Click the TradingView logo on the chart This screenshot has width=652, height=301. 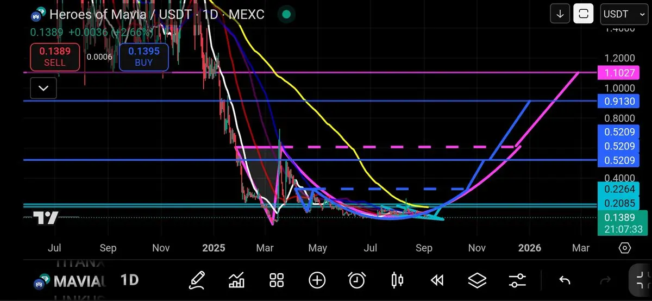[45, 218]
